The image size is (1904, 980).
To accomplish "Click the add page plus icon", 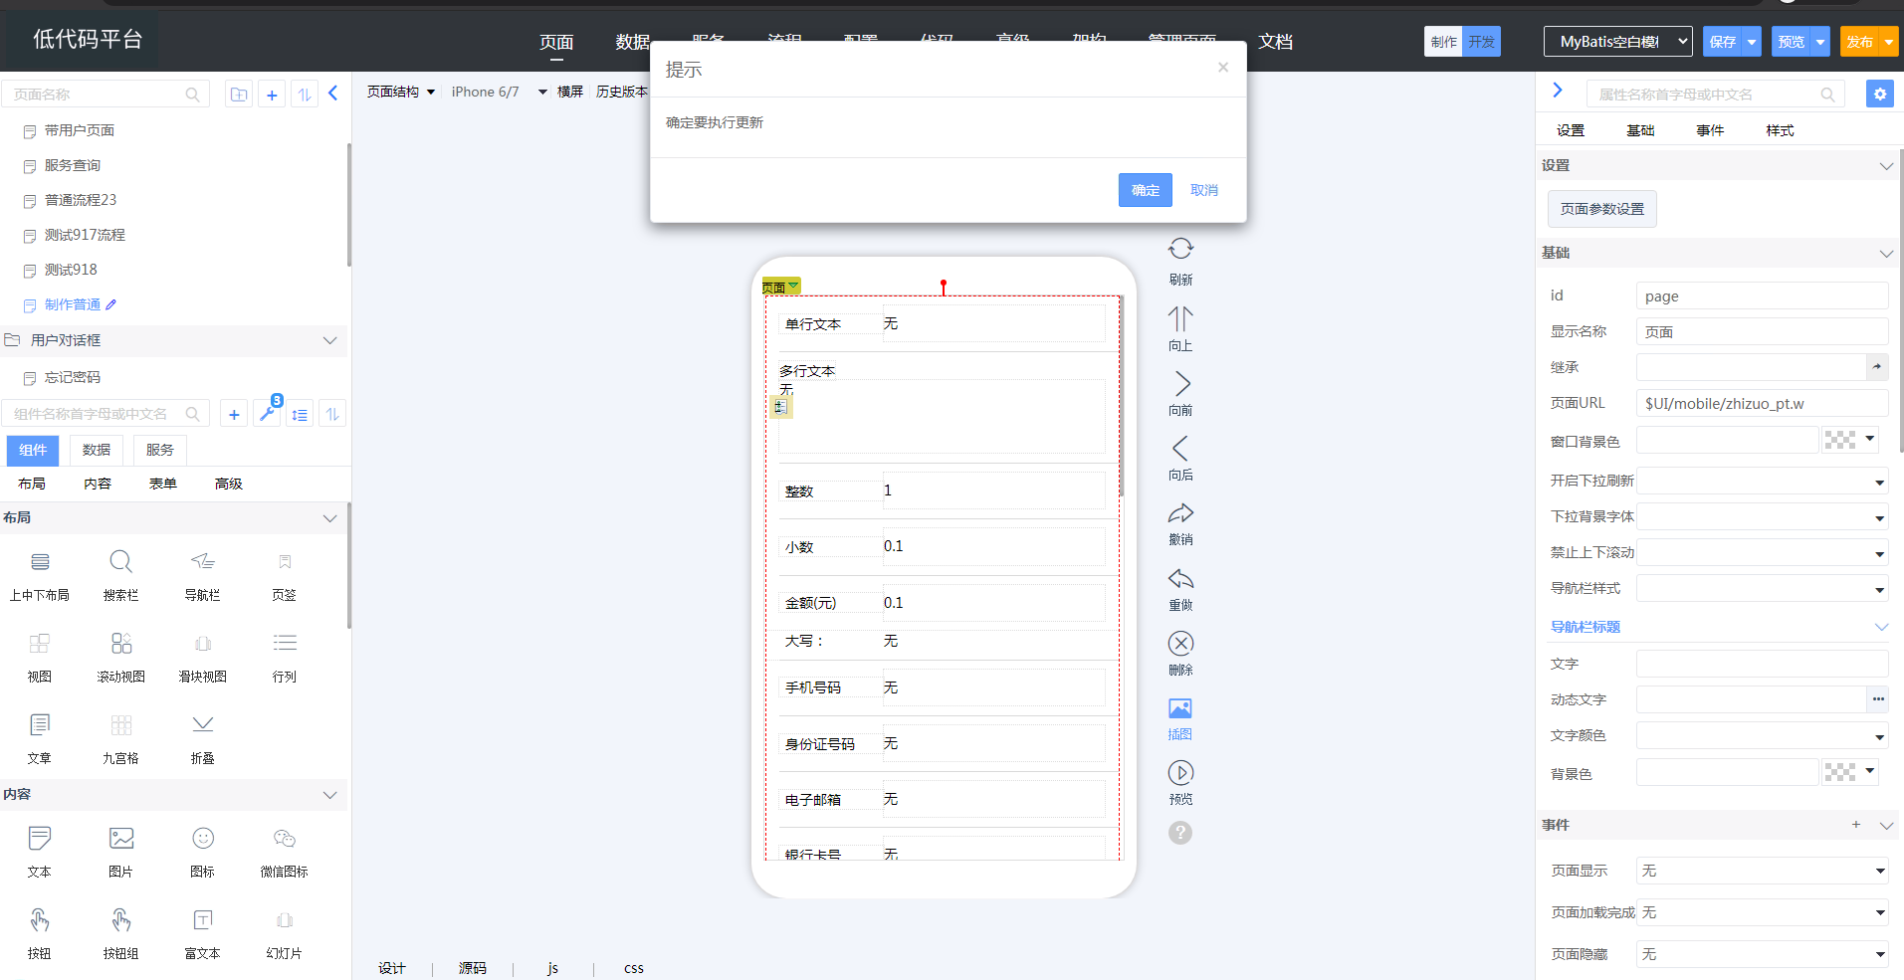I will pyautogui.click(x=272, y=95).
